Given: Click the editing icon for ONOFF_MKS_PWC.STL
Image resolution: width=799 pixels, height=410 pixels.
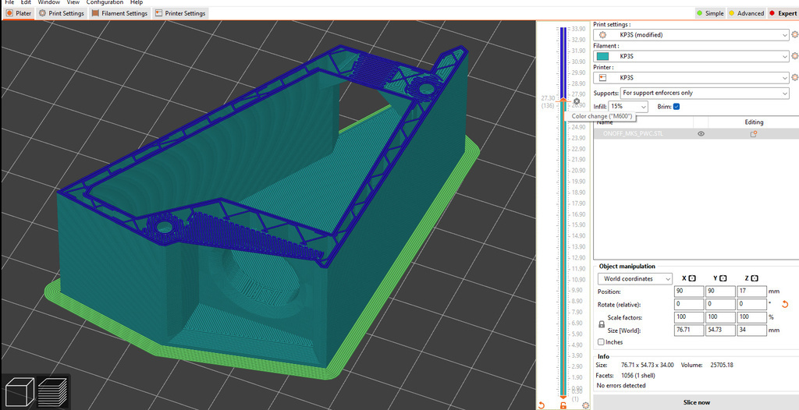Looking at the screenshot, I should click(x=753, y=134).
